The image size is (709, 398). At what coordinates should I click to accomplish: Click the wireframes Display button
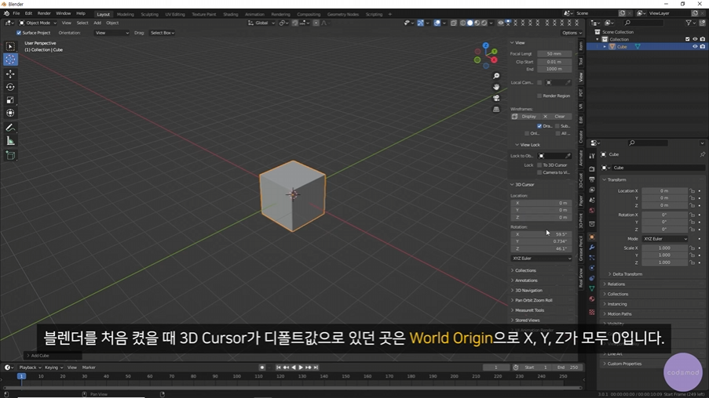(525, 117)
